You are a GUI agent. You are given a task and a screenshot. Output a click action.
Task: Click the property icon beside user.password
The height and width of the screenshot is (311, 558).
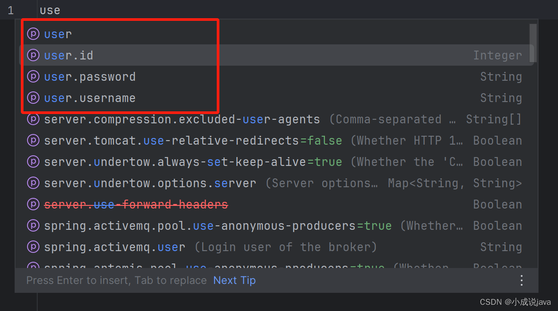[x=33, y=76]
